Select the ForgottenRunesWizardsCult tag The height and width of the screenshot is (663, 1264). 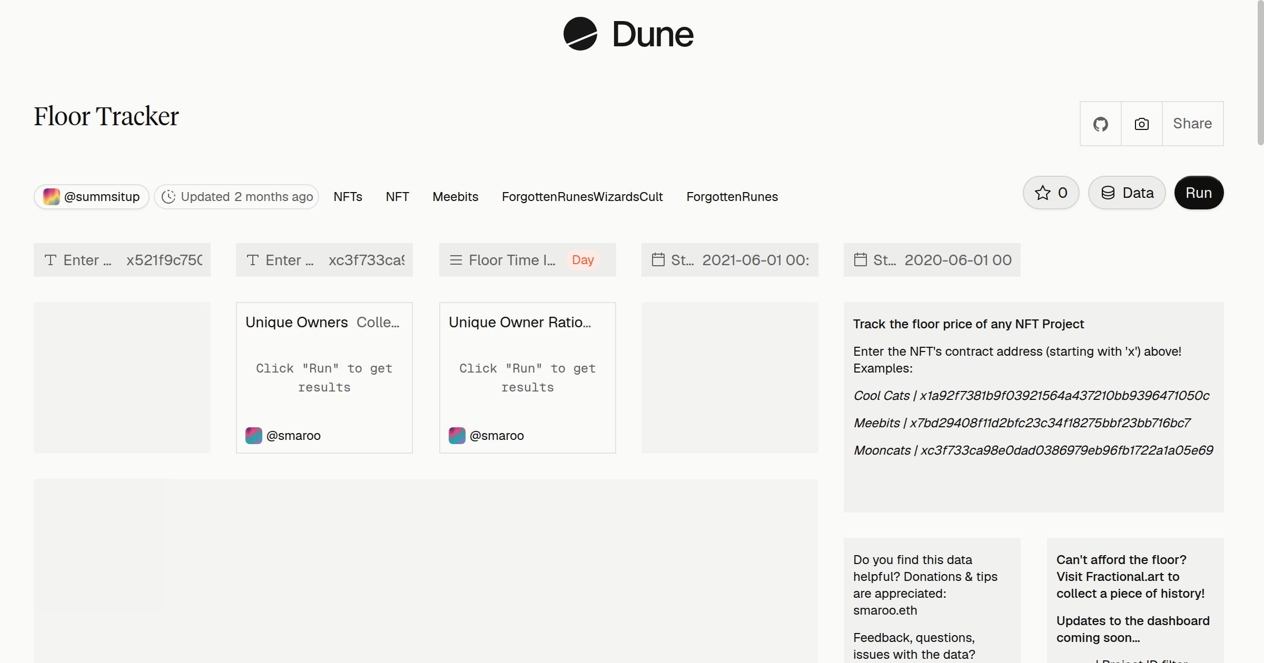pos(582,197)
